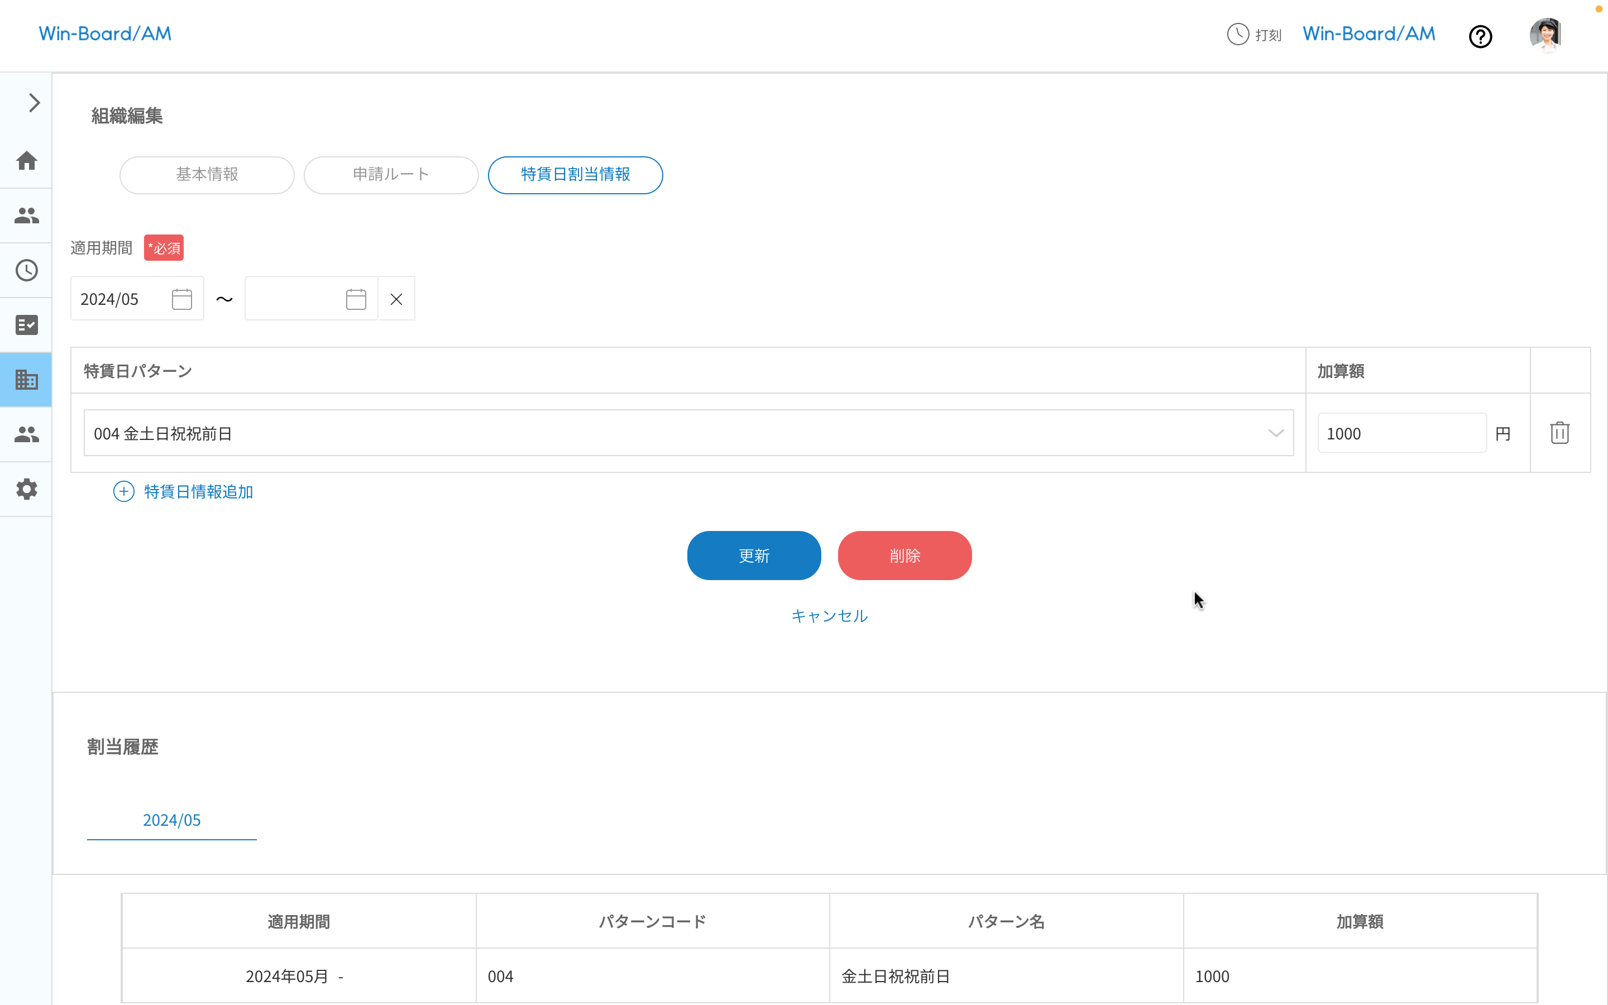Click the キャンセル link
This screenshot has height=1005, width=1608.
click(x=829, y=616)
